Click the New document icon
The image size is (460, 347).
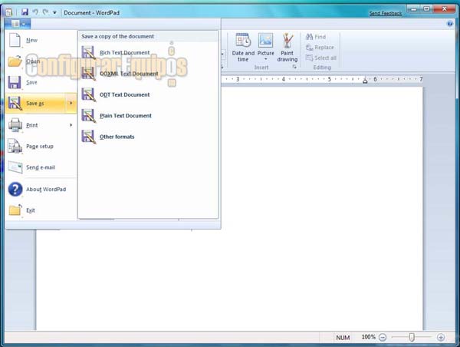click(15, 40)
